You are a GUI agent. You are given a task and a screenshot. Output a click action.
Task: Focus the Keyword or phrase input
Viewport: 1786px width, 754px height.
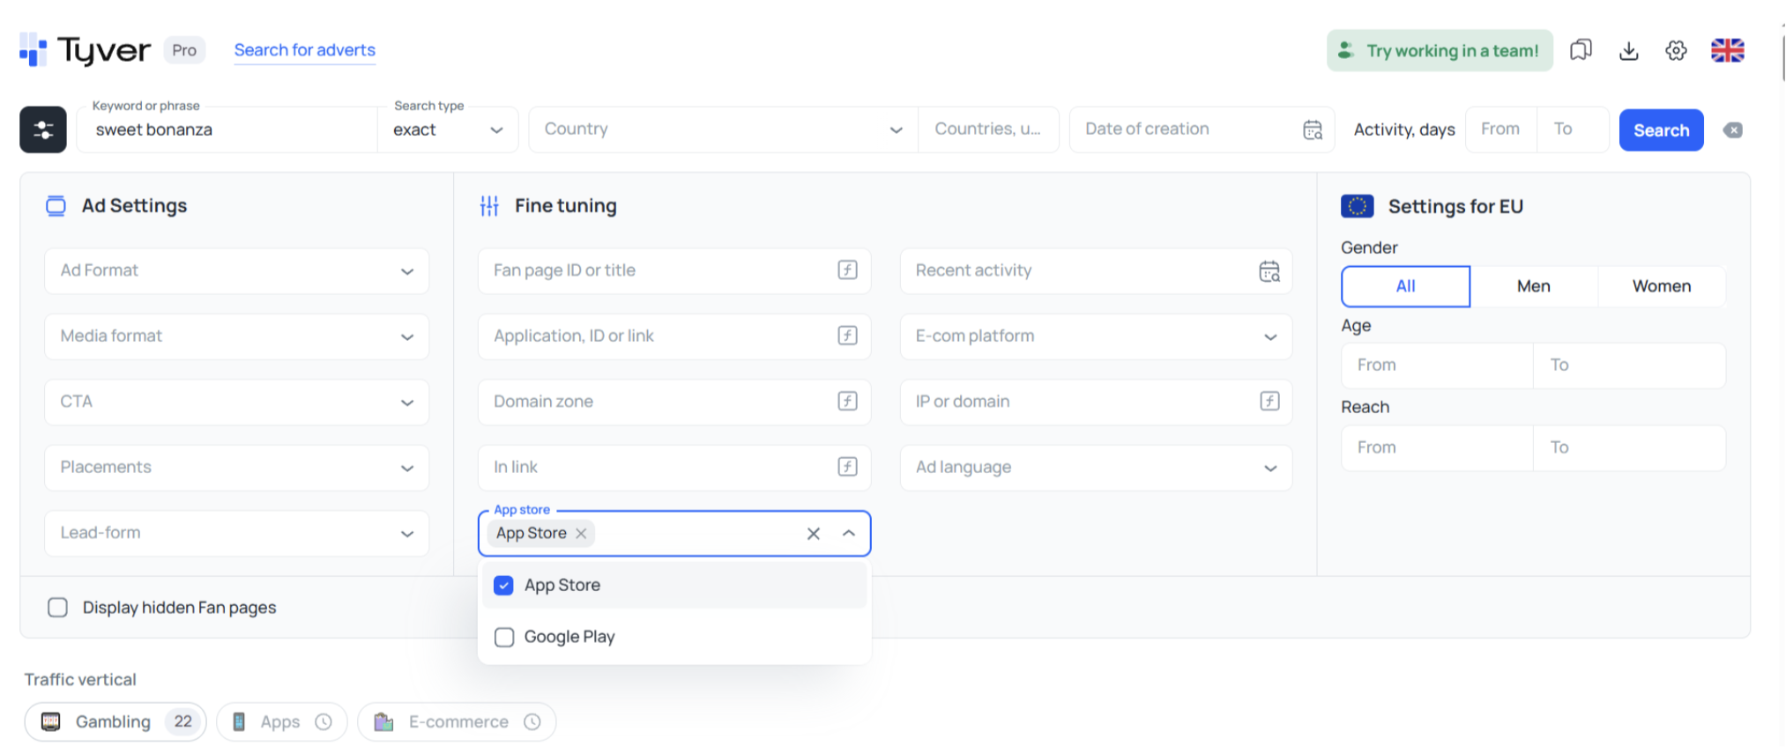coord(227,130)
